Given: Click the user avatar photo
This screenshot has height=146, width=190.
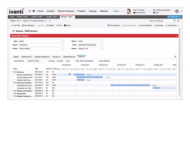Looking at the screenshot, I should tap(129, 11).
